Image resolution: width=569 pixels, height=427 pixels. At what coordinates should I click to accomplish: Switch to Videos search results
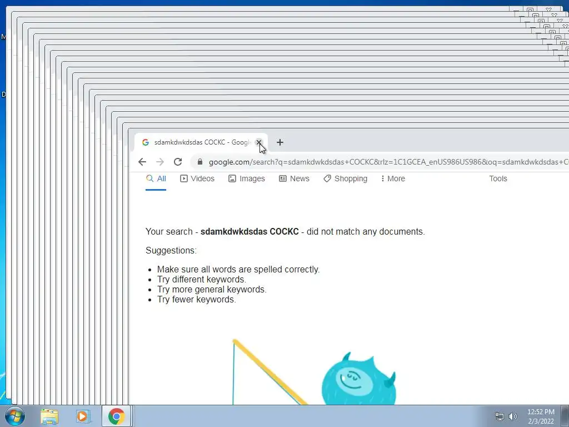click(197, 178)
